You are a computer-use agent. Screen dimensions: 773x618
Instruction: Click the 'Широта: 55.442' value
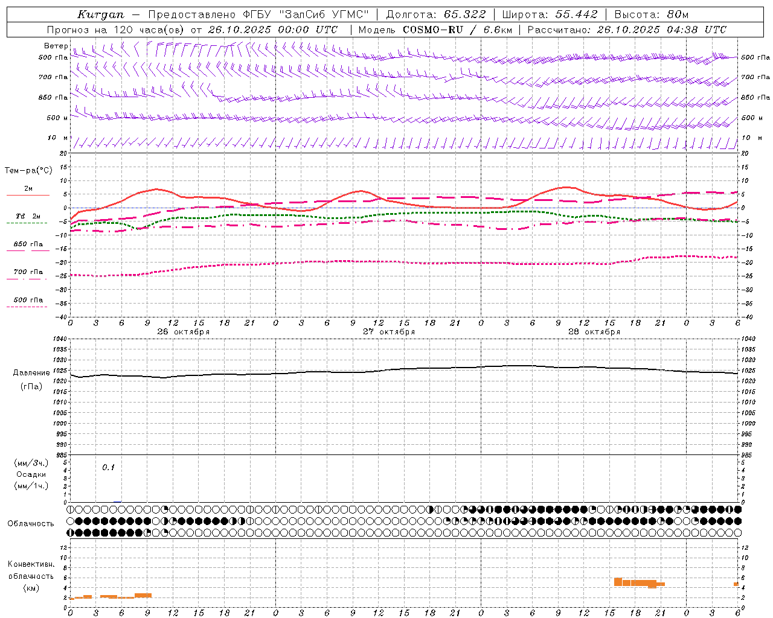pos(550,14)
